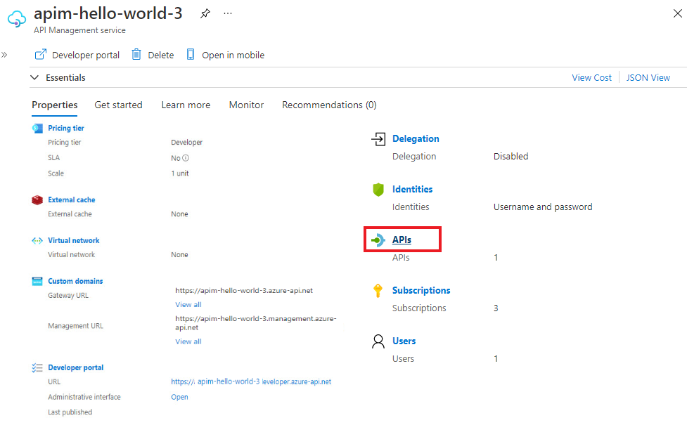Screen dimensions: 687x425
Task: Click the Username and password value
Action: 543,207
